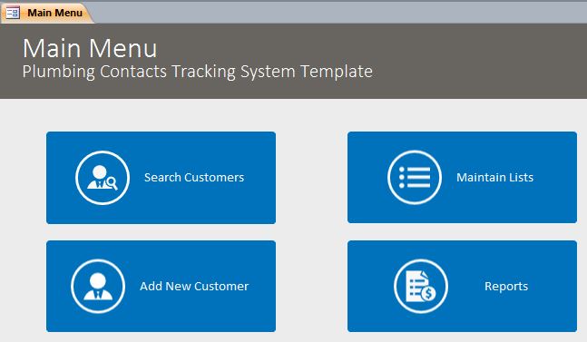
Task: Click the Reports text label
Action: coord(506,287)
